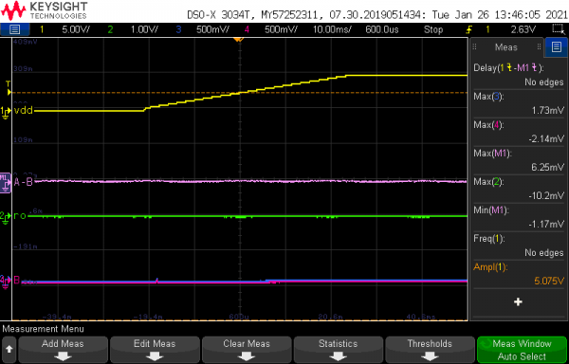Click the back arrow beside Add Meas

(x=9, y=350)
